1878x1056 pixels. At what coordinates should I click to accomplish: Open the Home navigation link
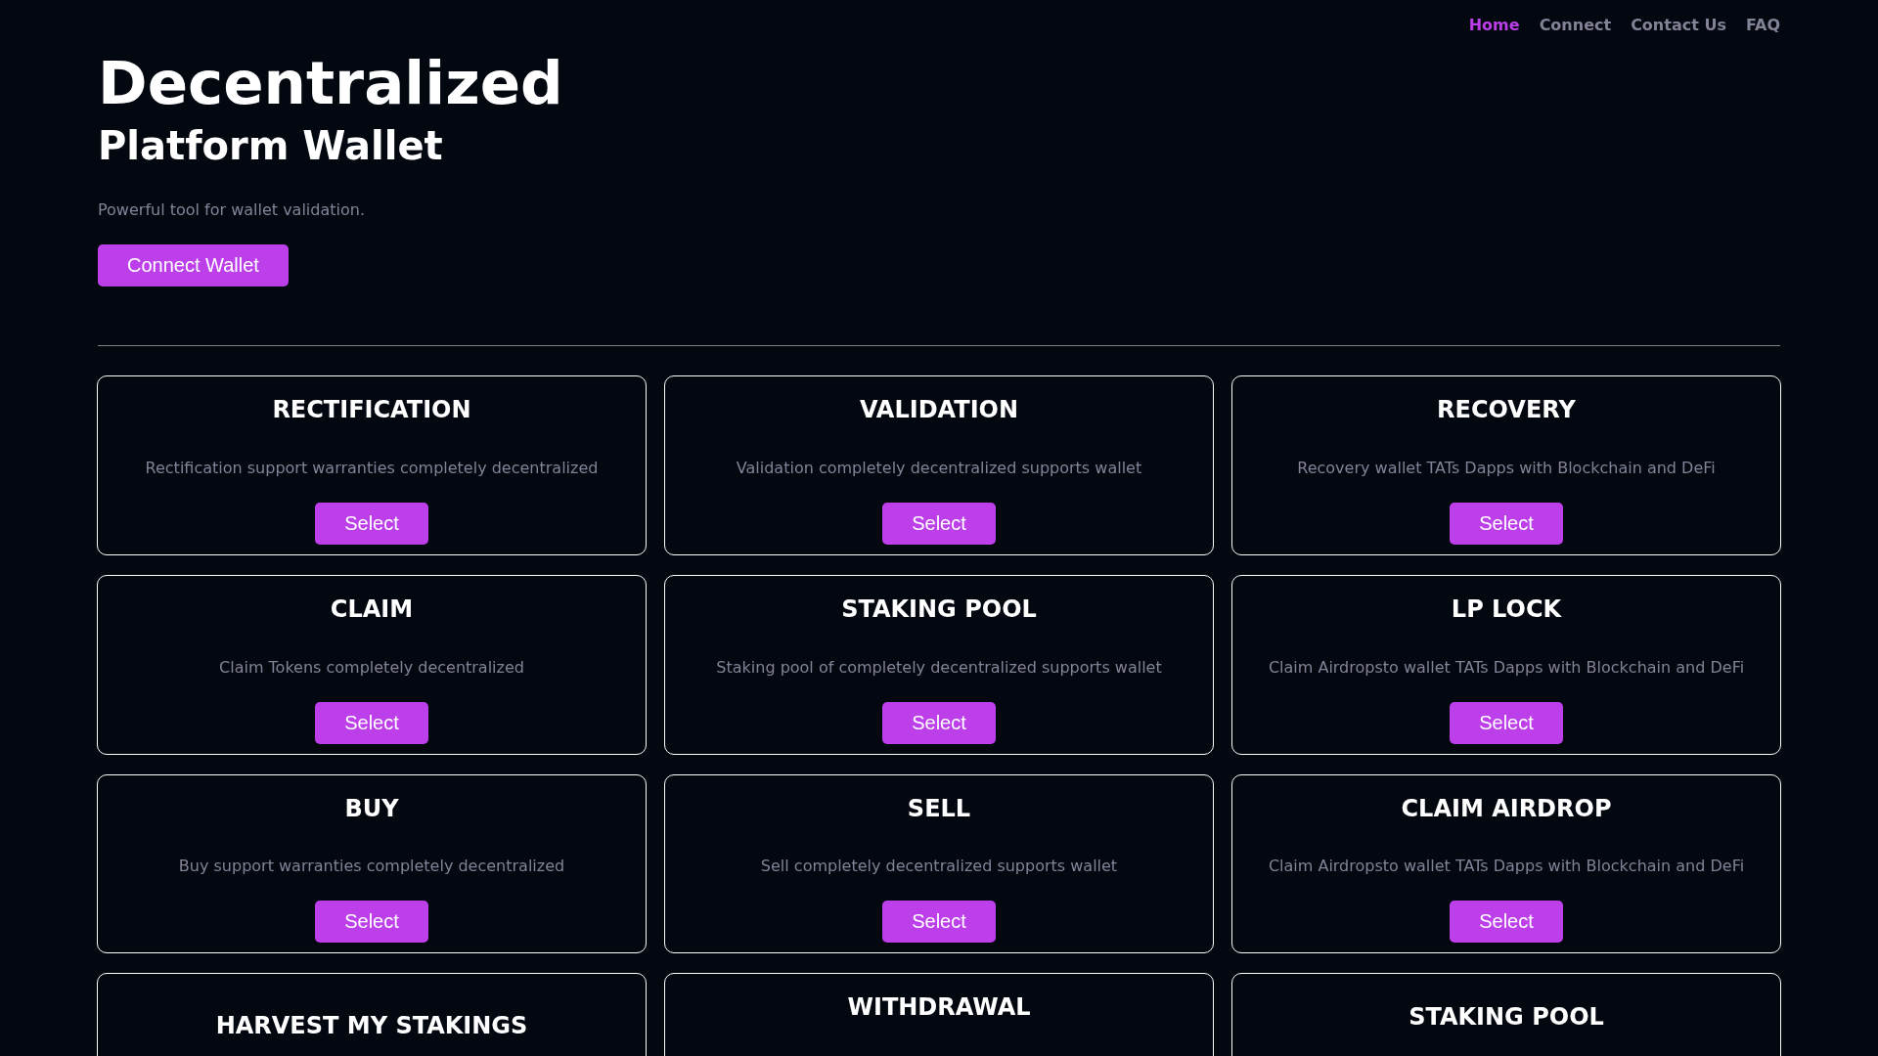coord(1494,25)
